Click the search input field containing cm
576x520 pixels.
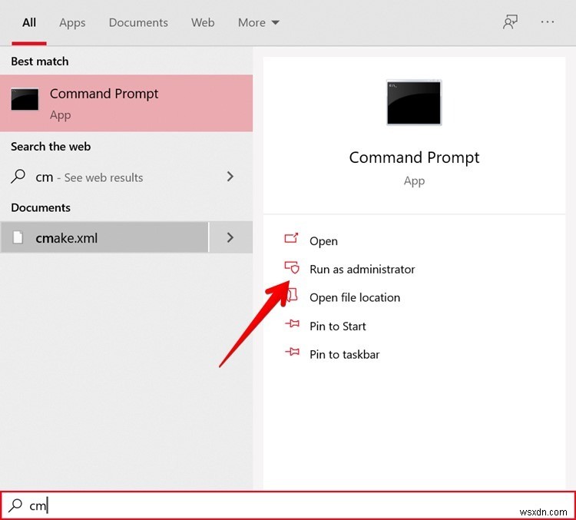(x=288, y=505)
